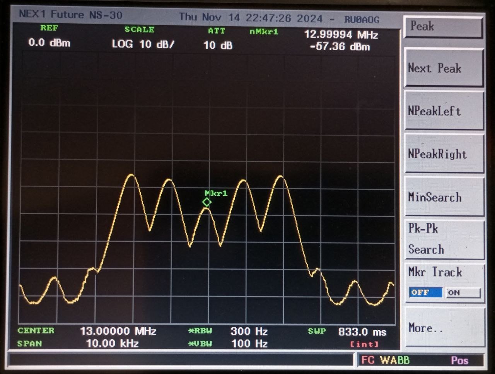
Task: Click the VBW 100 Hz setting
Action: click(249, 343)
